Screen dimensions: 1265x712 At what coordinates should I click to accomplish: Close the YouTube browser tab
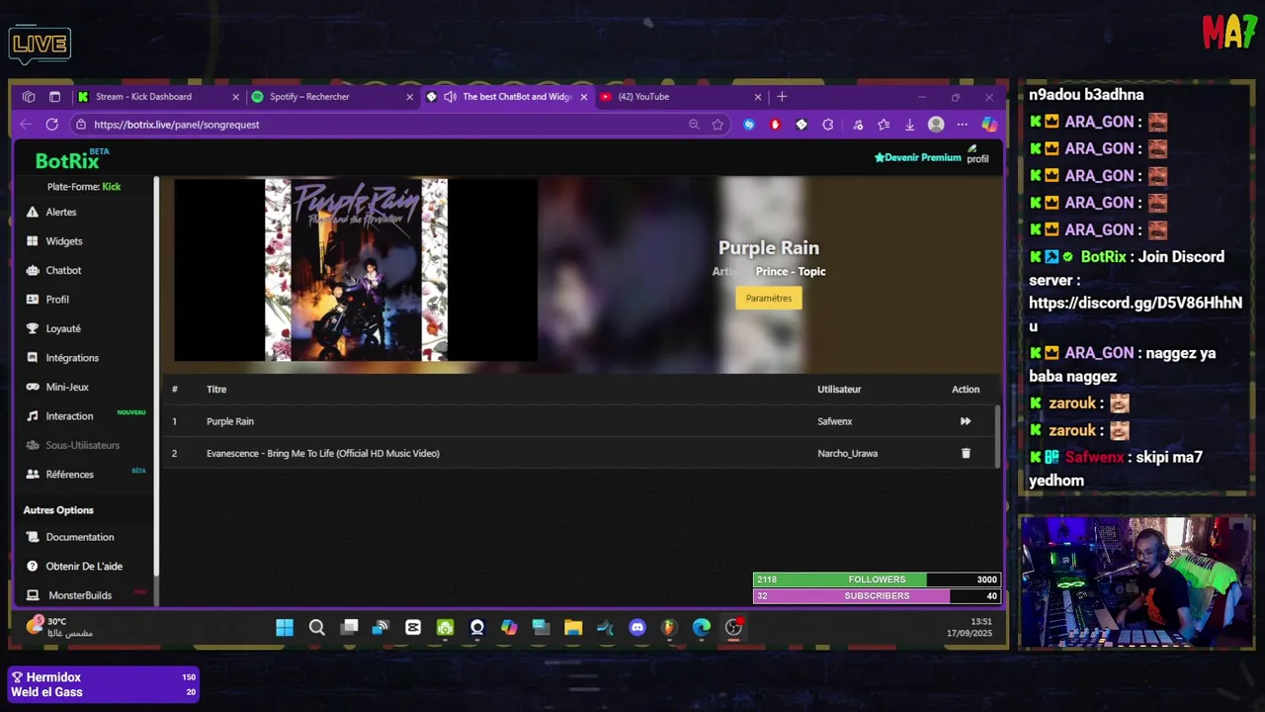point(758,97)
